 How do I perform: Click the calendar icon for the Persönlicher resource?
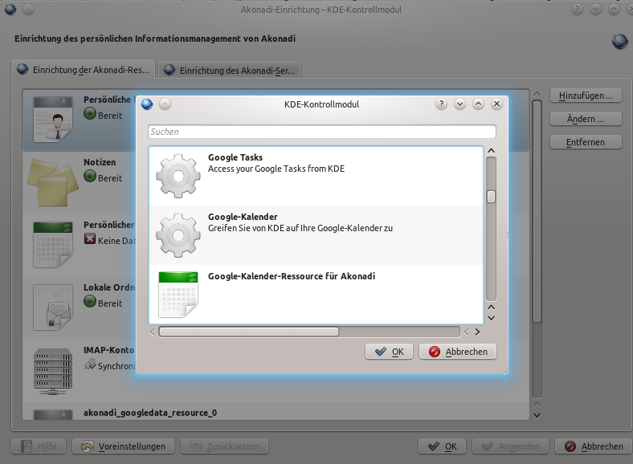coord(53,245)
